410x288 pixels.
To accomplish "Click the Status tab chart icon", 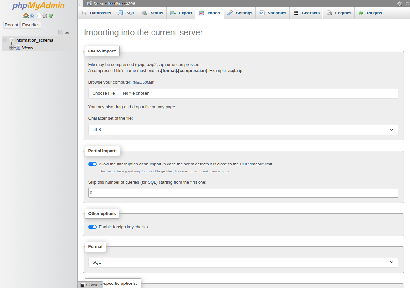I will pyautogui.click(x=145, y=13).
